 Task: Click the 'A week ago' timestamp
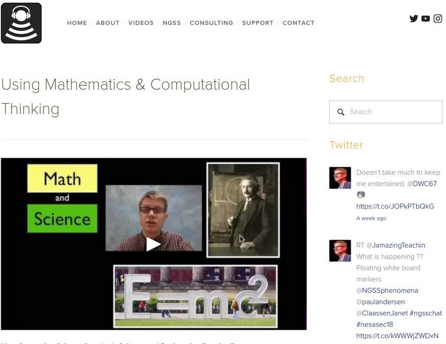click(371, 218)
